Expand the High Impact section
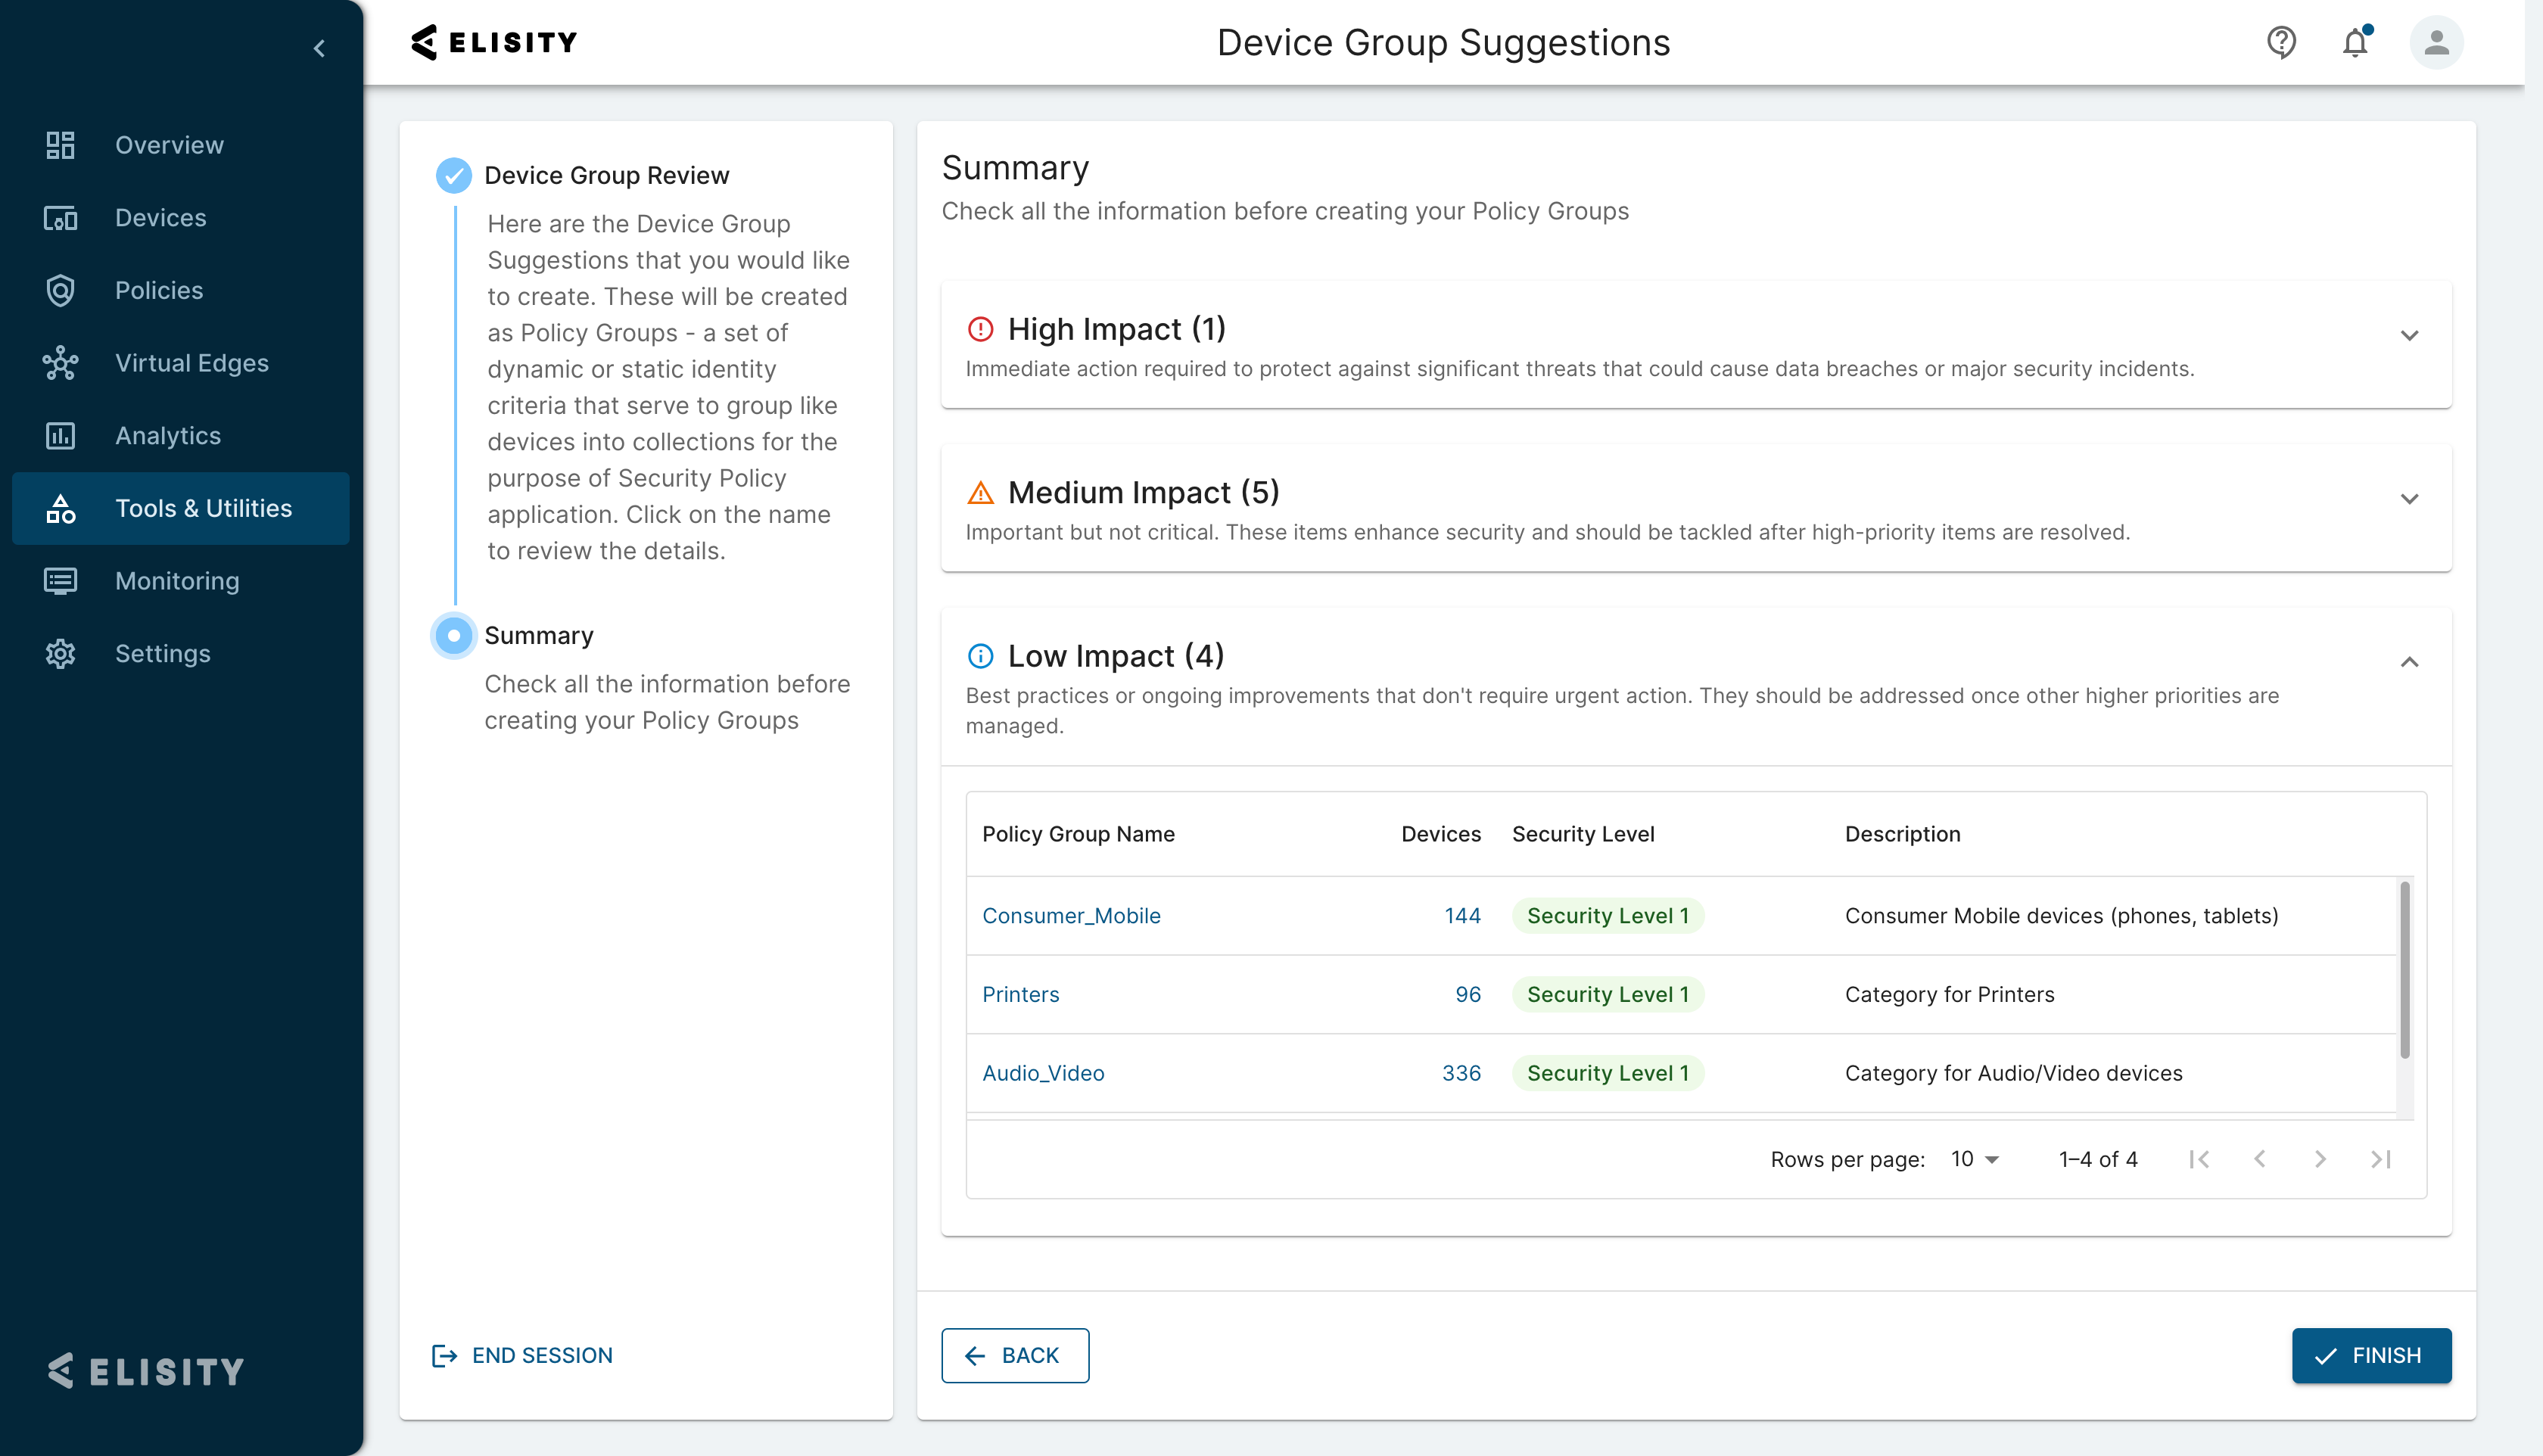This screenshot has height=1456, width=2543. click(x=2409, y=336)
